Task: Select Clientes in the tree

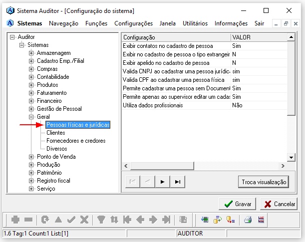Action: (x=56, y=133)
